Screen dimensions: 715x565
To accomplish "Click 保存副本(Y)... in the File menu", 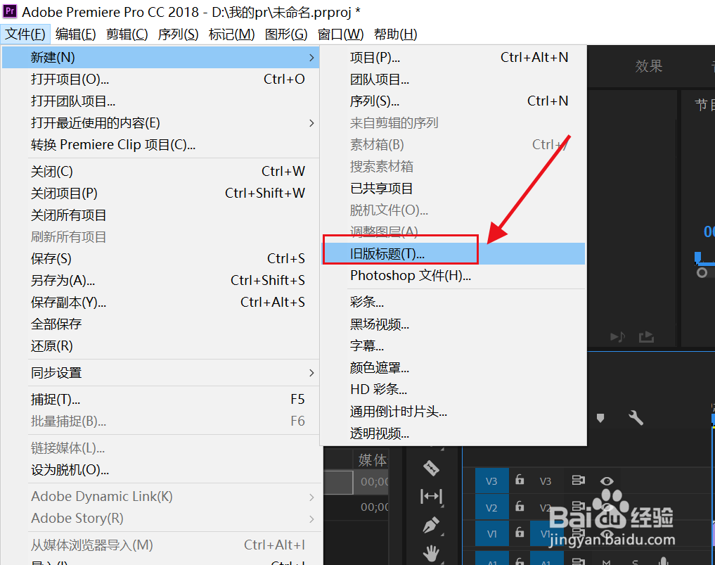I will 160,303.
